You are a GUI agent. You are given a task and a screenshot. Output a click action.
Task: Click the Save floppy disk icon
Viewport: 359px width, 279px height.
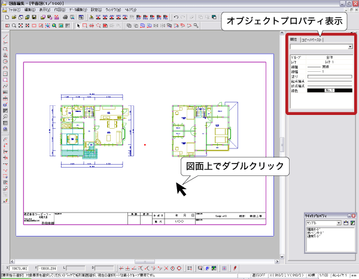click(x=34, y=17)
